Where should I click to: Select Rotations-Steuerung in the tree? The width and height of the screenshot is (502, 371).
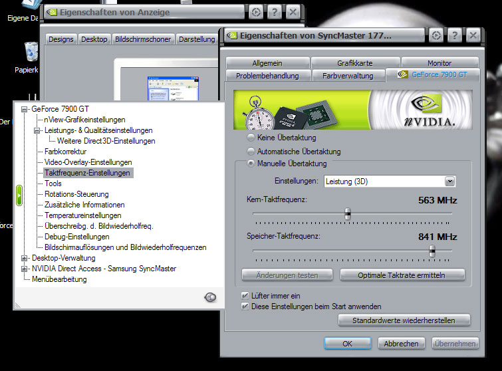click(x=76, y=194)
